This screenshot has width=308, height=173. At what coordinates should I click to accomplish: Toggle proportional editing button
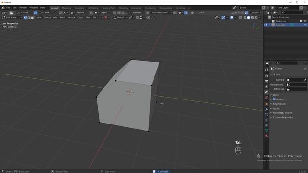click(x=148, y=18)
